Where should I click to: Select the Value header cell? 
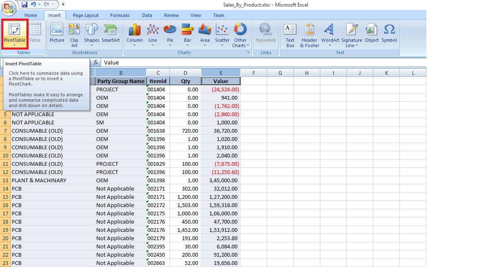tap(221, 81)
